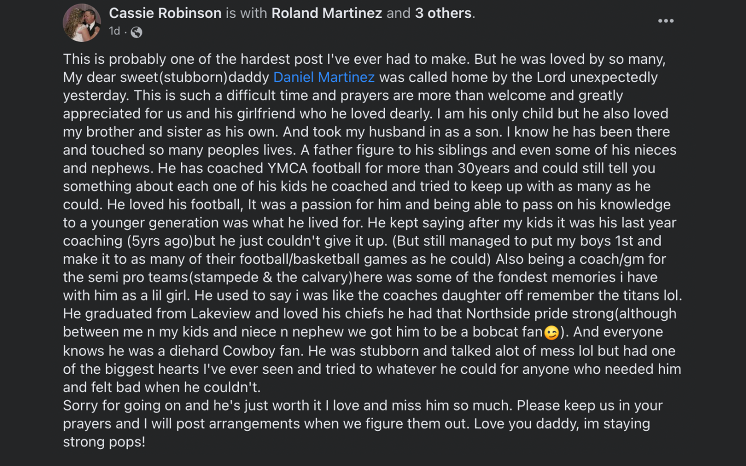See who the 3 others tagged are
This screenshot has height=466, width=746.
tap(444, 13)
